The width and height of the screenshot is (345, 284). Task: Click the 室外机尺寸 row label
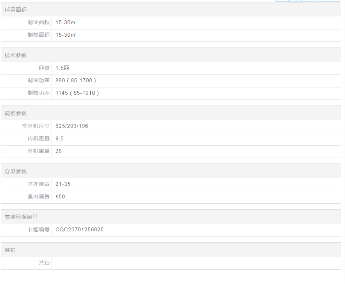point(36,126)
